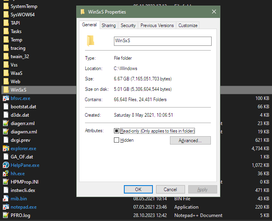Screen dimensions: 272x221
Task: Click the BIN File type of mib.bin
Action: tap(182, 199)
